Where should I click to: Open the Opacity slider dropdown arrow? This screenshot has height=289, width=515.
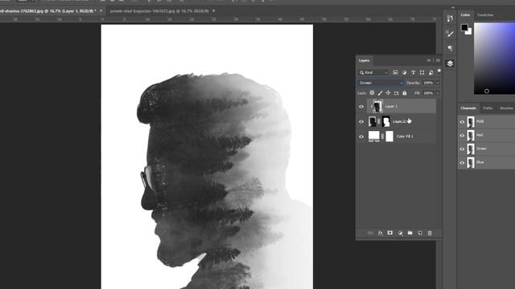438,83
